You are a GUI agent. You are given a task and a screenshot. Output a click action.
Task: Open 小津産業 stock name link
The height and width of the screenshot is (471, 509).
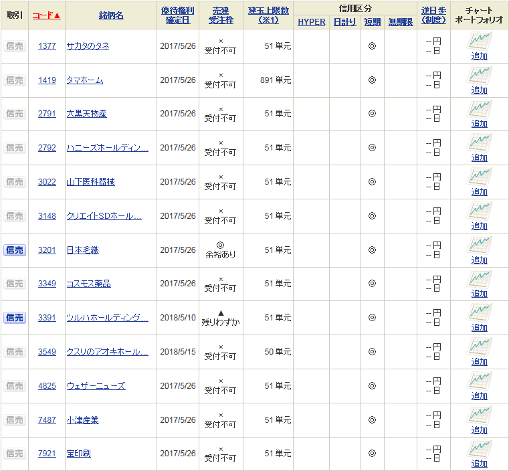point(83,420)
